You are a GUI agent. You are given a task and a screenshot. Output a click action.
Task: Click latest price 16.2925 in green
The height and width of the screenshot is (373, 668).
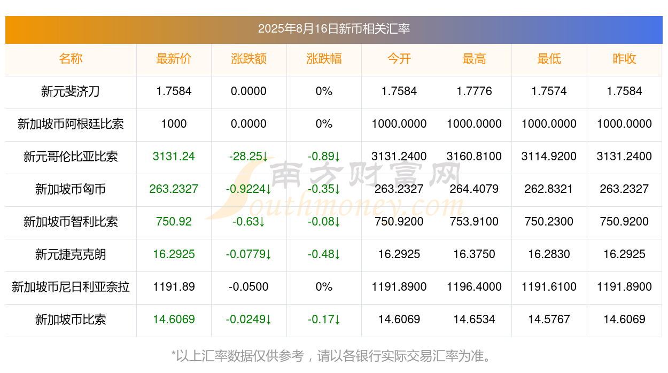pos(174,254)
